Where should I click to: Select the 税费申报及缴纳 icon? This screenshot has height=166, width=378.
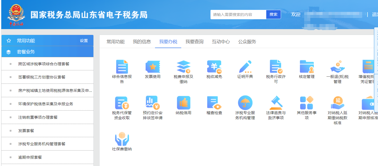tap(184, 67)
